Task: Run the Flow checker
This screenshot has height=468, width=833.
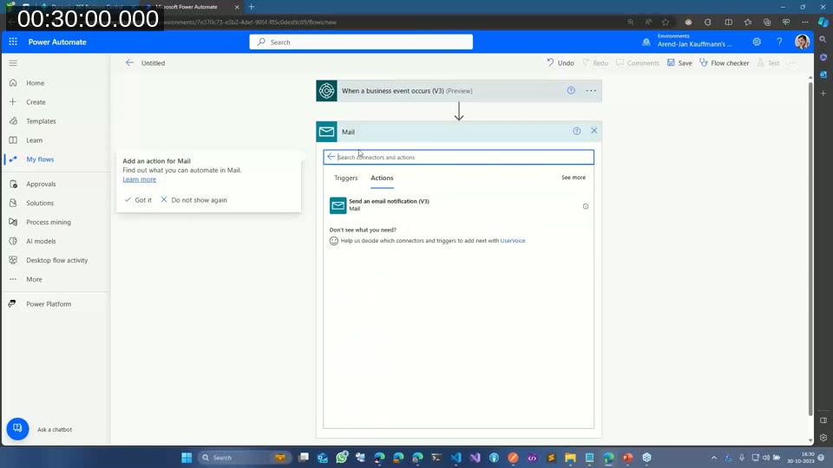Action: pos(724,62)
